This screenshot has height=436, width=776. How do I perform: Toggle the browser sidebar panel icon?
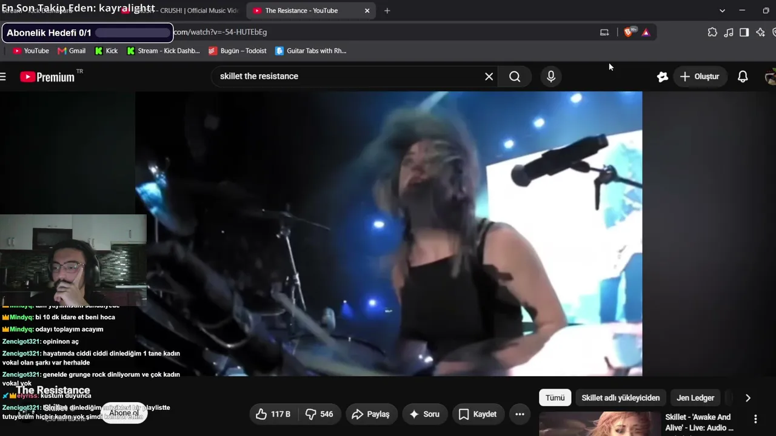(x=744, y=32)
